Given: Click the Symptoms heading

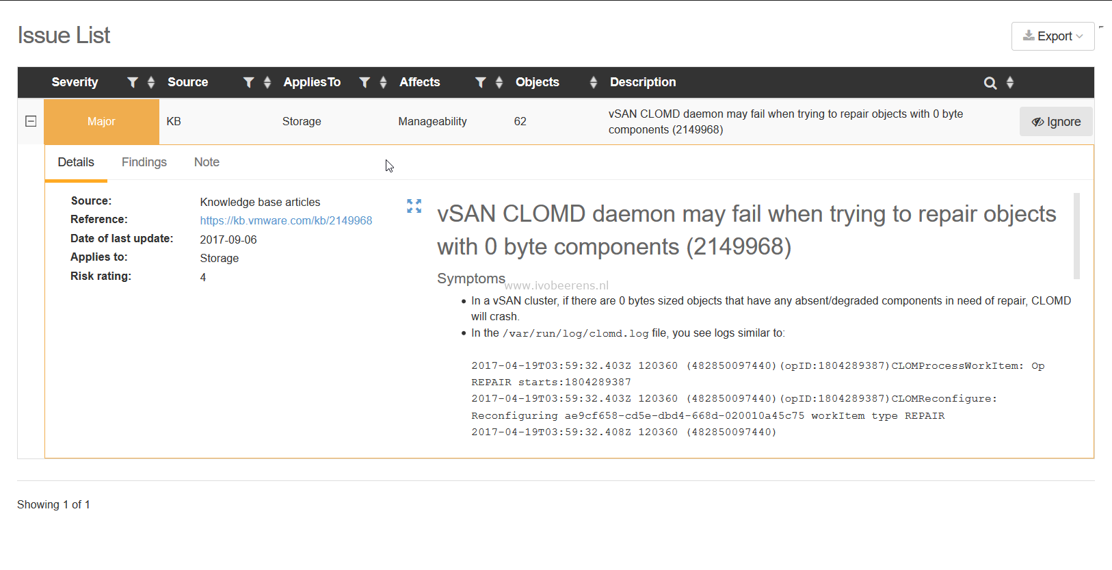Looking at the screenshot, I should [471, 278].
